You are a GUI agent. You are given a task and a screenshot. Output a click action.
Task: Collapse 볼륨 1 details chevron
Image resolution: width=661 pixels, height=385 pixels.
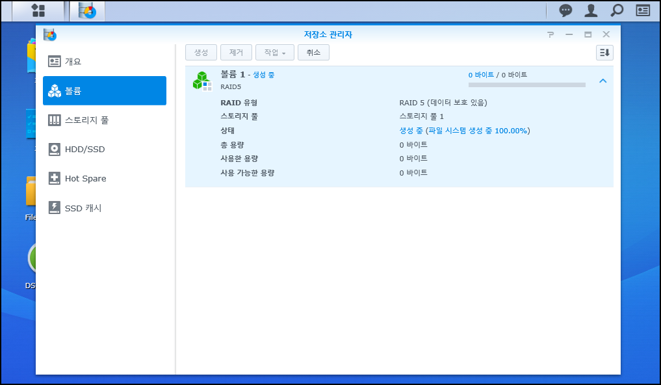[x=603, y=81]
